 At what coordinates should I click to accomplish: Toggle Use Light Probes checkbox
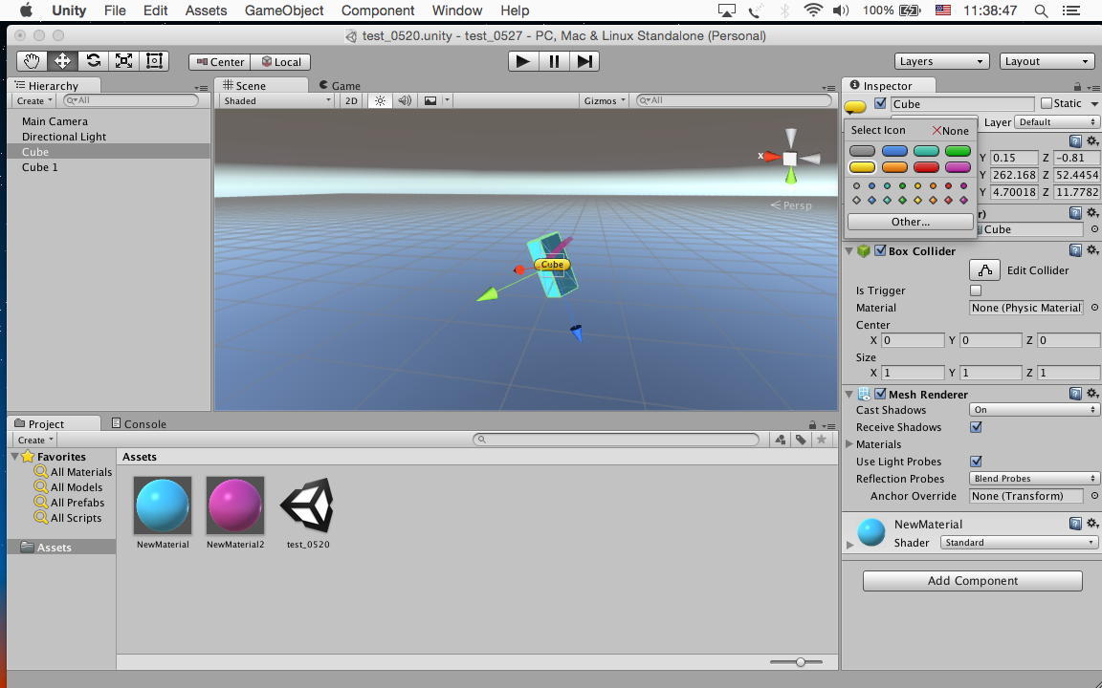point(976,462)
